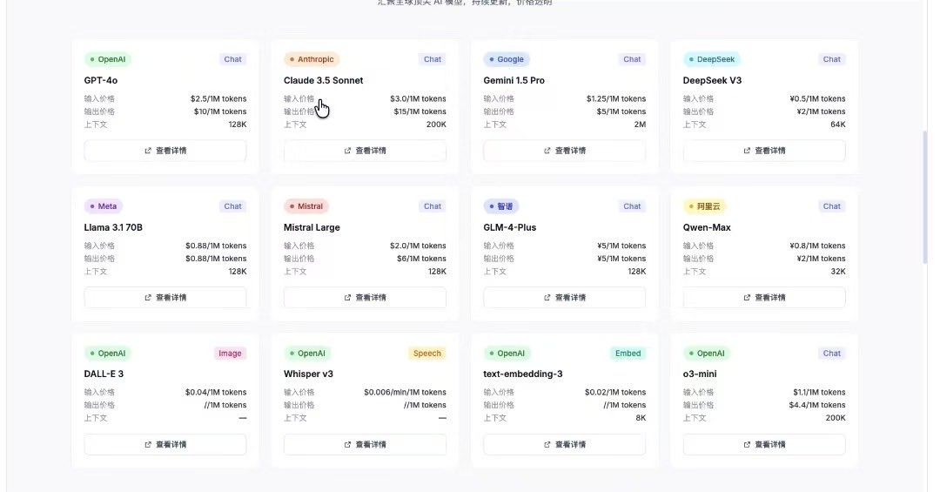
Task: Click the Speech type tag on Whisper v3
Action: click(426, 354)
